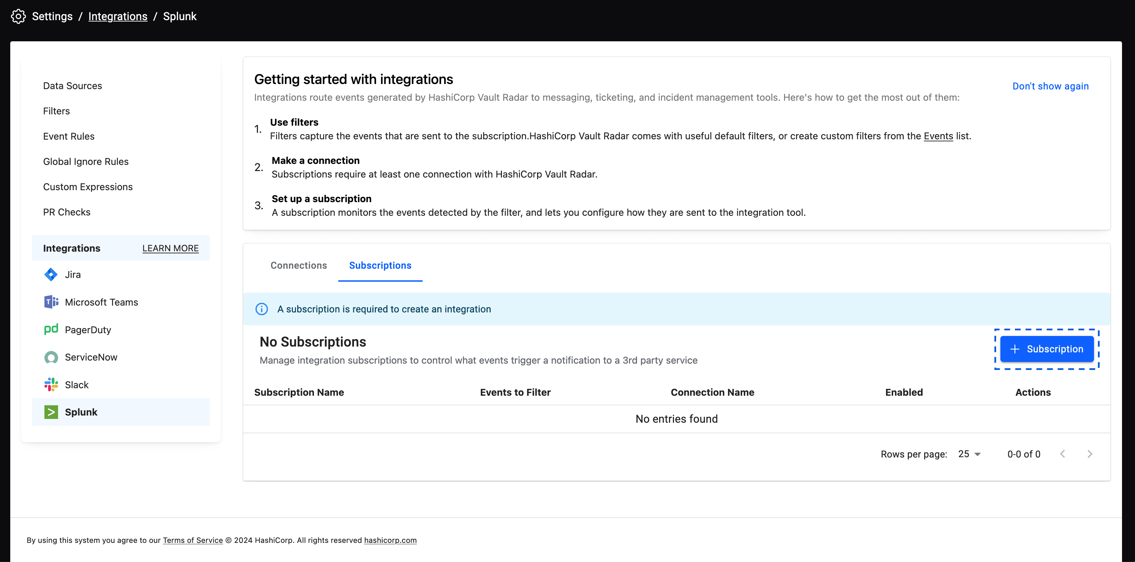Click the Jira logo icon
1135x562 pixels.
(51, 275)
